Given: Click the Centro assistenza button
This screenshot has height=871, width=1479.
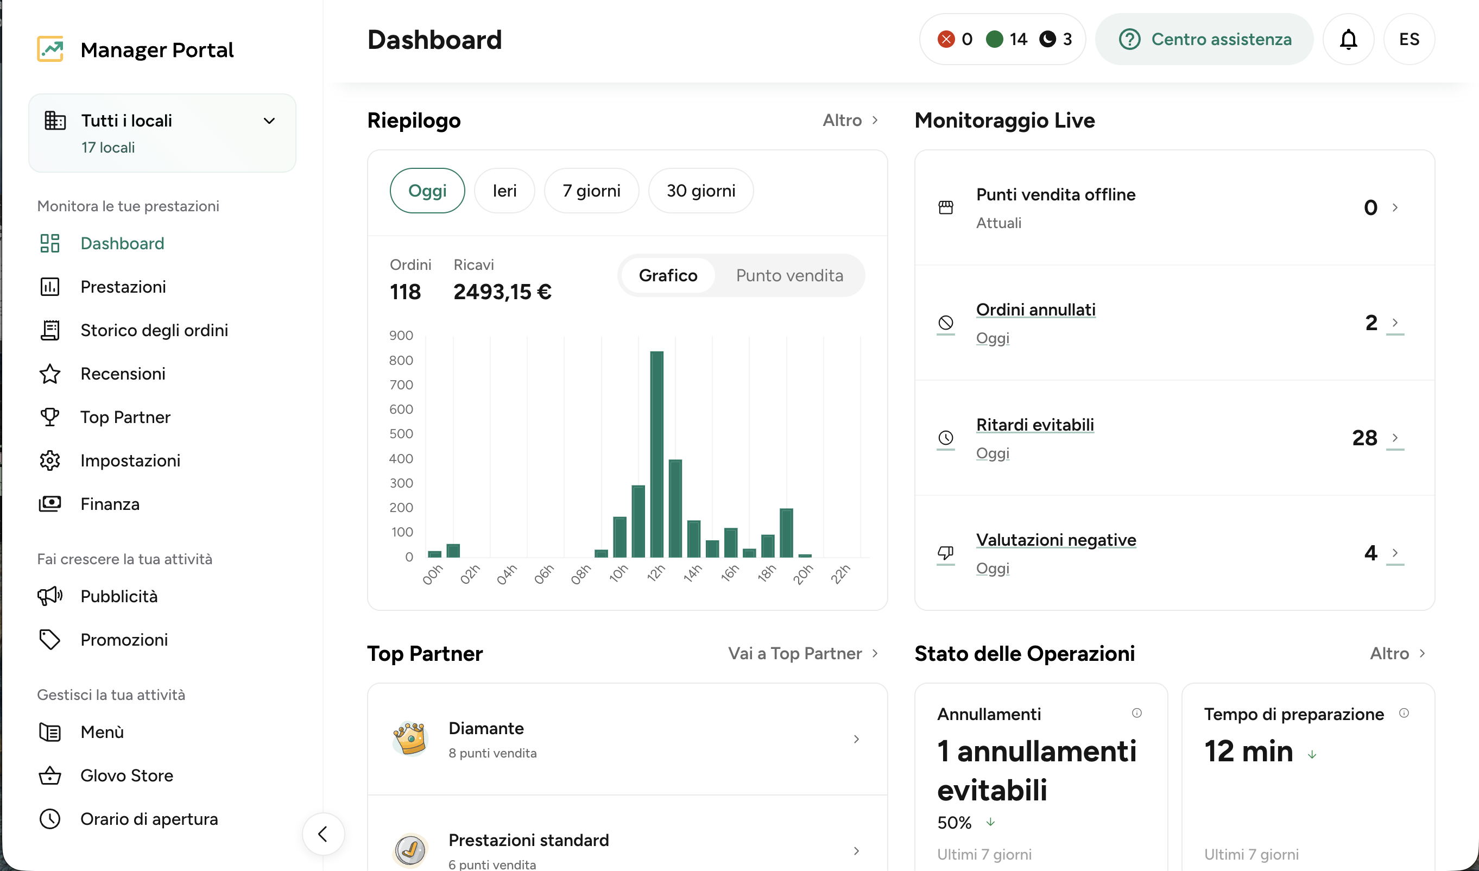Looking at the screenshot, I should (1204, 39).
